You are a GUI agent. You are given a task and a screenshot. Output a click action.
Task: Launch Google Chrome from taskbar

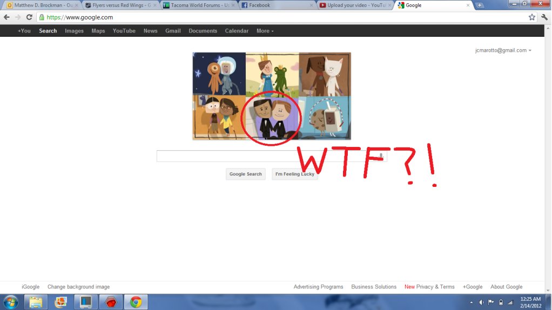[x=136, y=302]
